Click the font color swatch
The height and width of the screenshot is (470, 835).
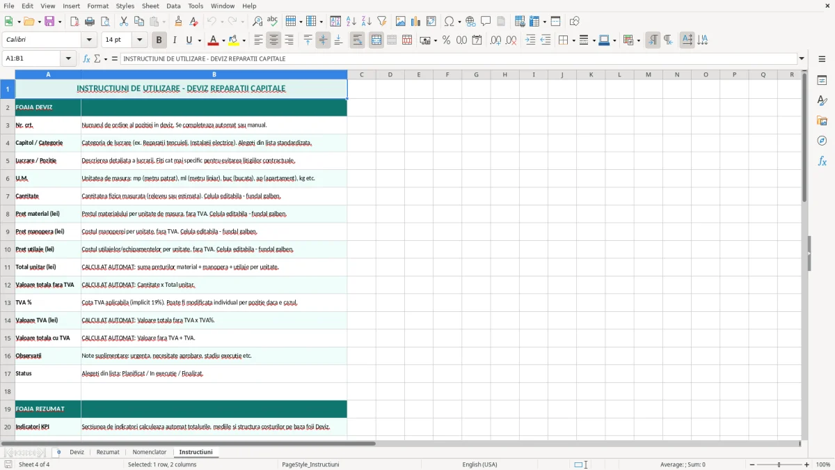(x=212, y=40)
